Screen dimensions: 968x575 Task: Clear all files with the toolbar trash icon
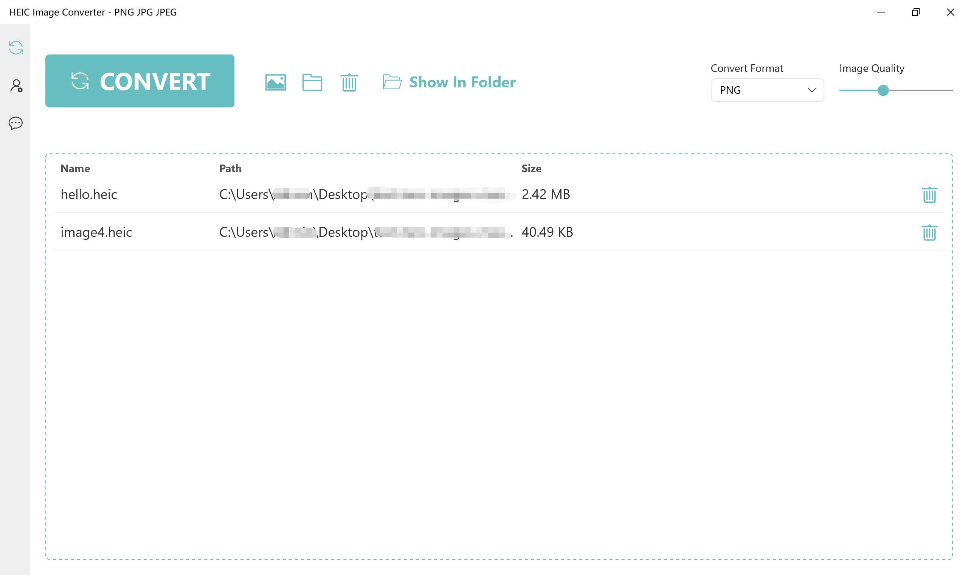click(349, 82)
